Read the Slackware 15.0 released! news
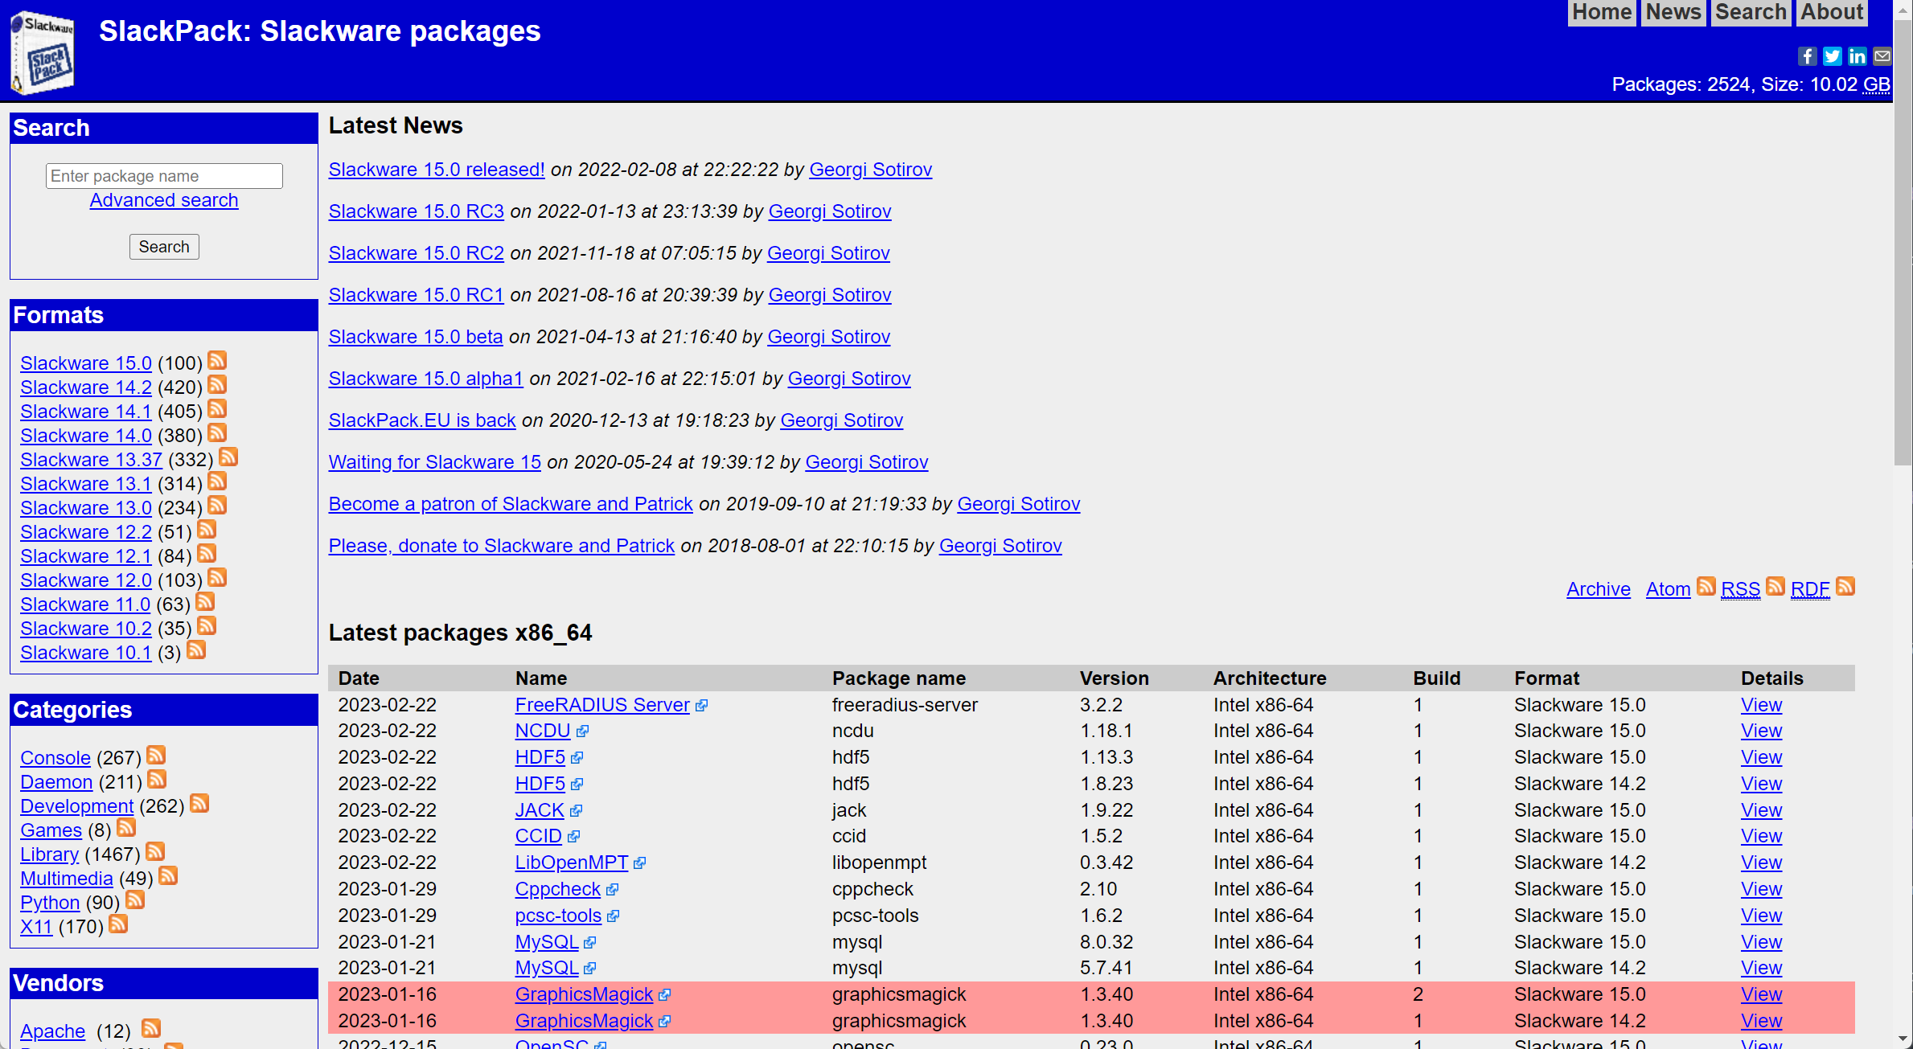 tap(437, 170)
